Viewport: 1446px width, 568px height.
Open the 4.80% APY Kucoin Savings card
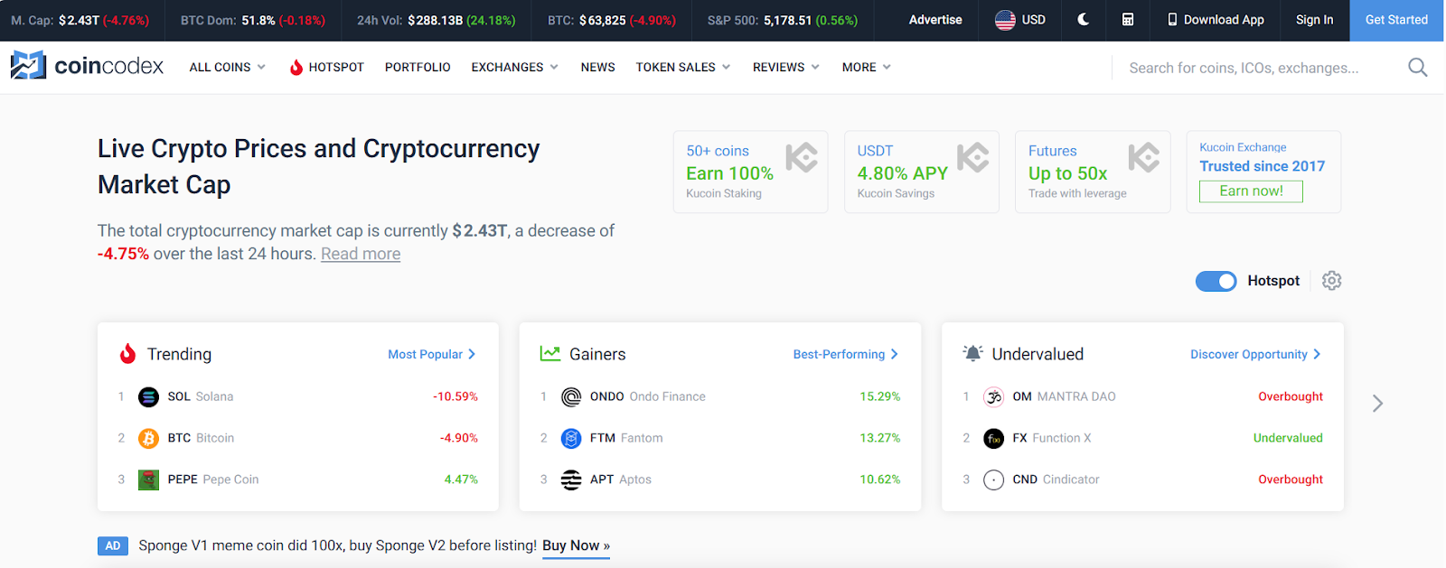922,172
